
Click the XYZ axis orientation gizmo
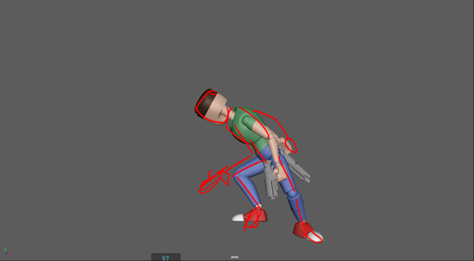click(x=6, y=251)
